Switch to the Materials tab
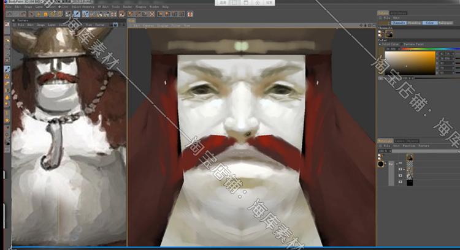The height and width of the screenshot is (250, 460). [x=385, y=141]
